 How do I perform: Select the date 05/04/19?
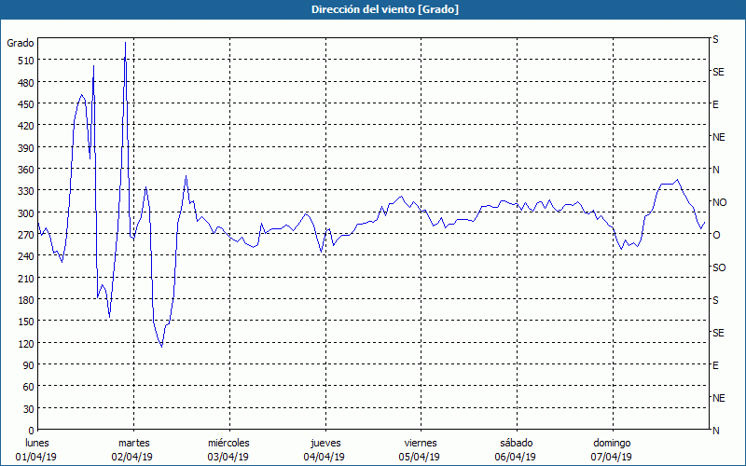point(420,458)
